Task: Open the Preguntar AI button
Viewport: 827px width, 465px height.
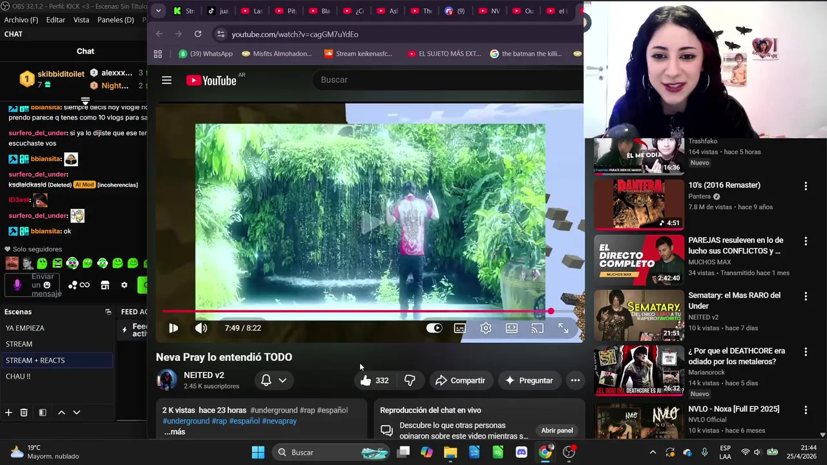Action: pyautogui.click(x=529, y=380)
